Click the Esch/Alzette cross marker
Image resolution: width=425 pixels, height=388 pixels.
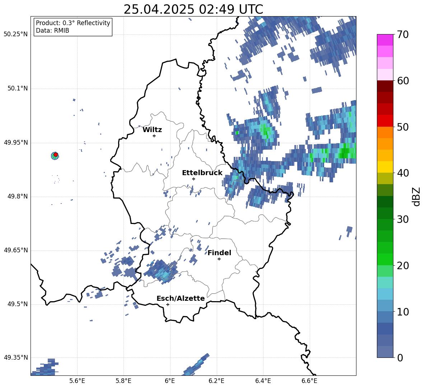pyautogui.click(x=168, y=304)
